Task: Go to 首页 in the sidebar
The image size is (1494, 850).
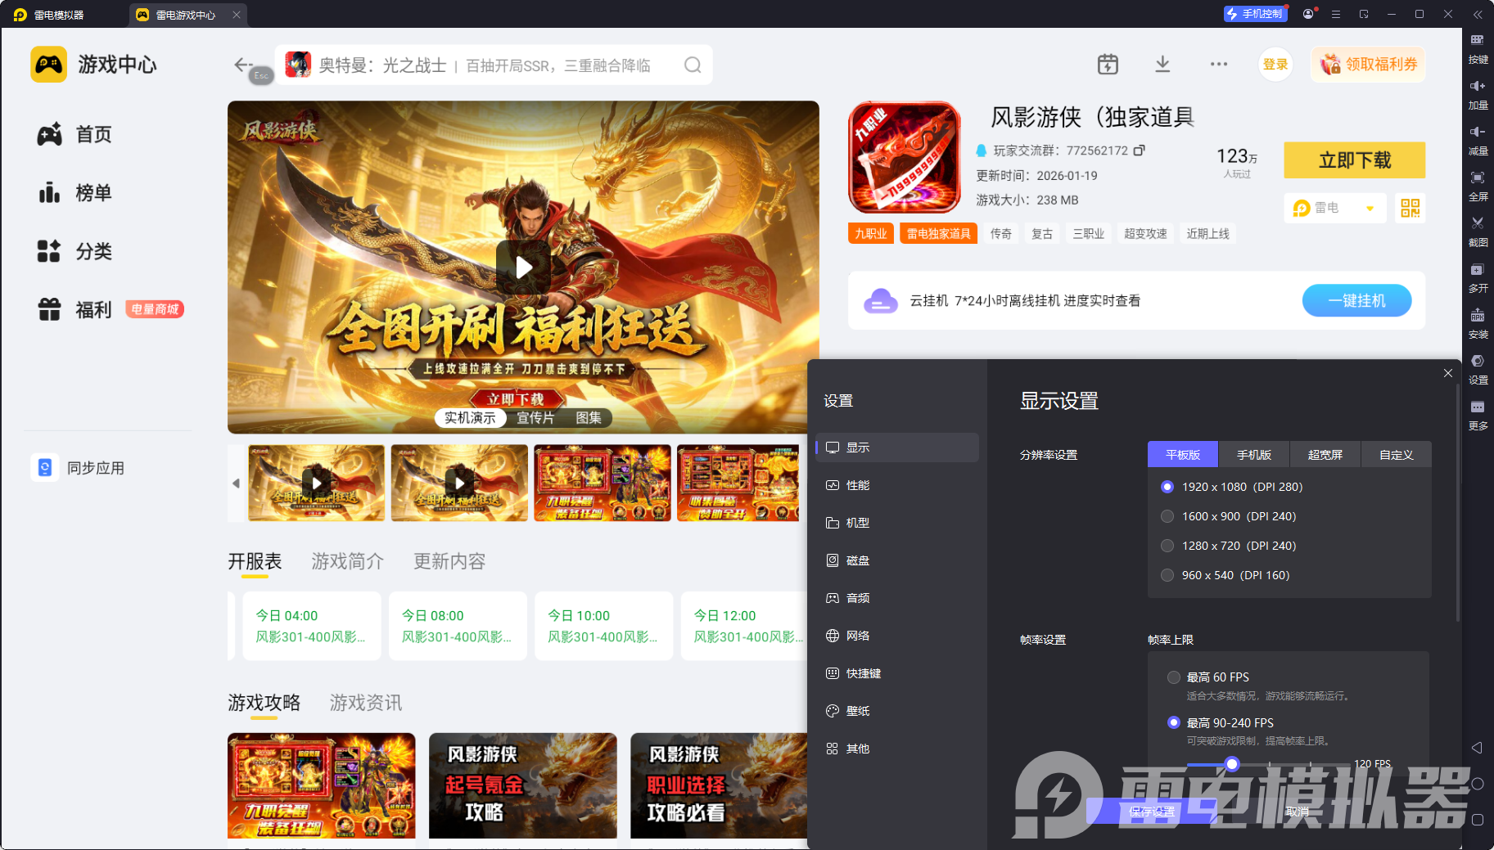Action: 74,134
